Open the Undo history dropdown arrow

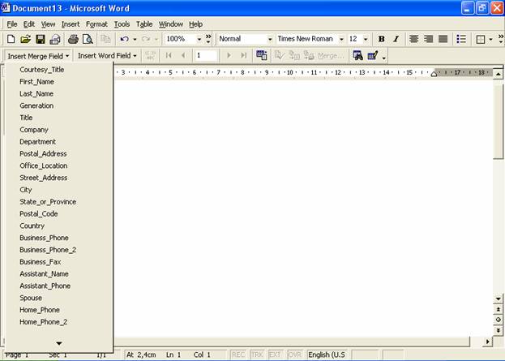pos(135,39)
